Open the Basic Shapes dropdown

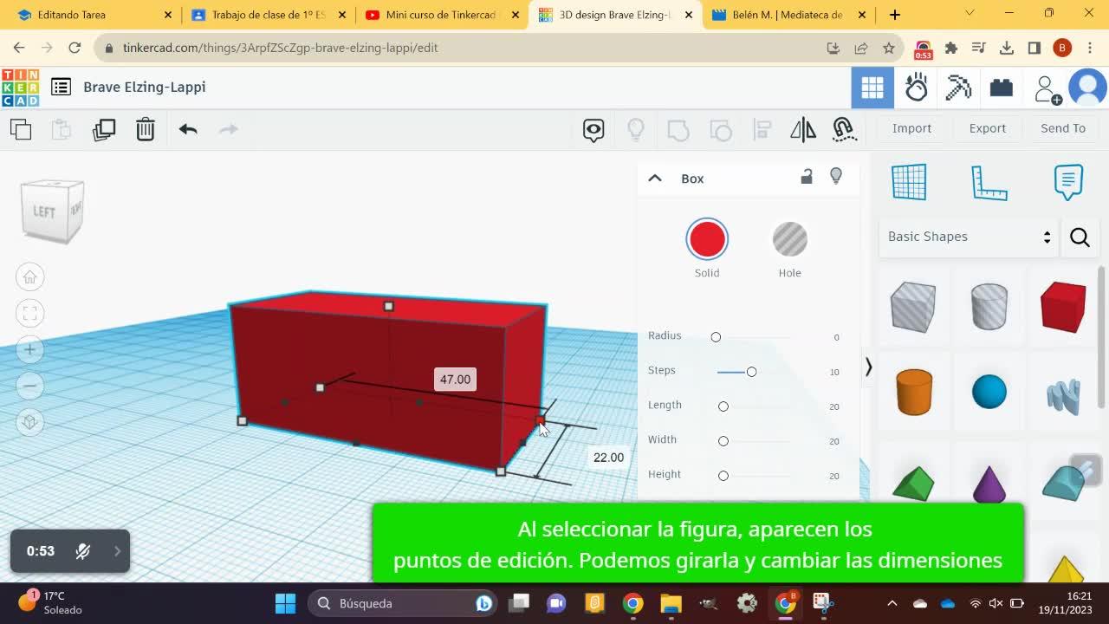[969, 237]
